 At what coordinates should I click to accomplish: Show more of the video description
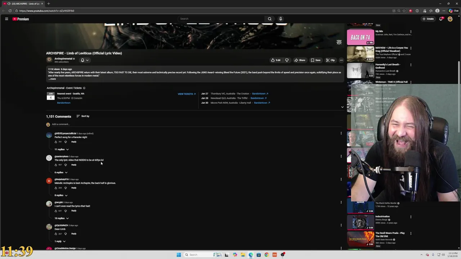tap(52, 79)
